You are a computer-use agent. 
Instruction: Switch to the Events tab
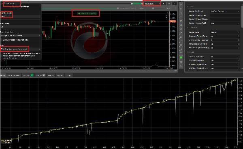(x=60, y=75)
